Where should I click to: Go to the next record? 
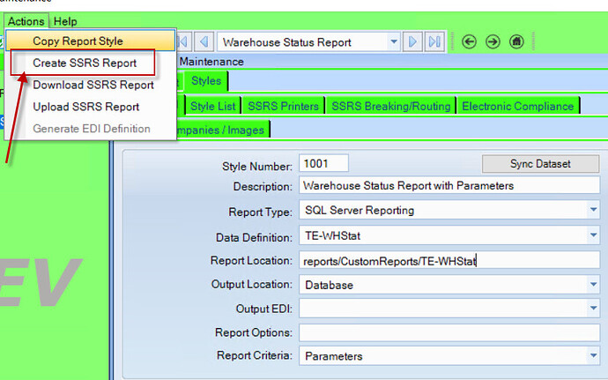tap(412, 41)
